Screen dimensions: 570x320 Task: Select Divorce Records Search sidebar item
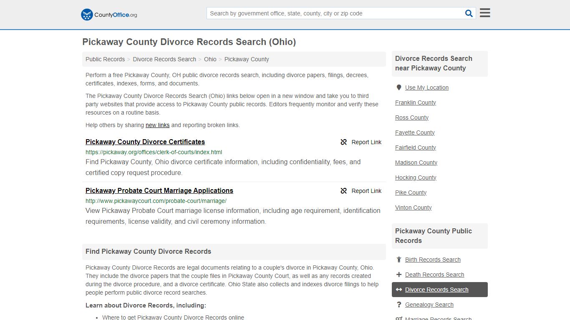[x=440, y=290]
